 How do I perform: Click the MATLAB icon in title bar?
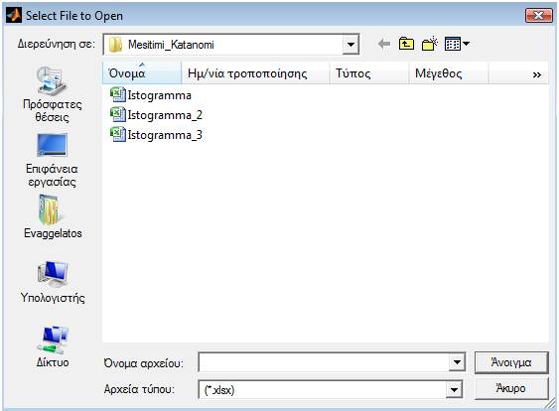14,15
